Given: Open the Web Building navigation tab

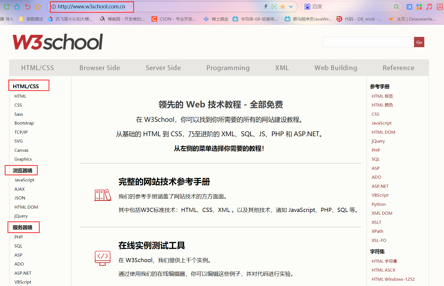Looking at the screenshot, I should [336, 68].
